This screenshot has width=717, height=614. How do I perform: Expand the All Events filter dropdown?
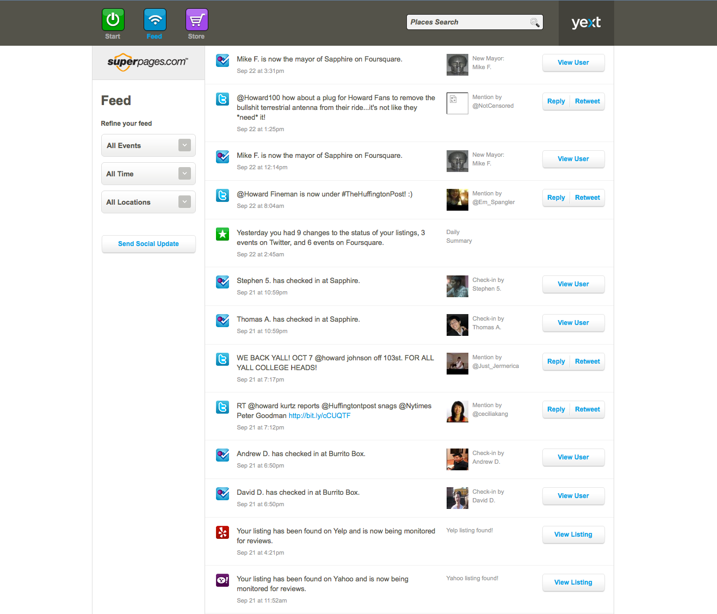149,145
